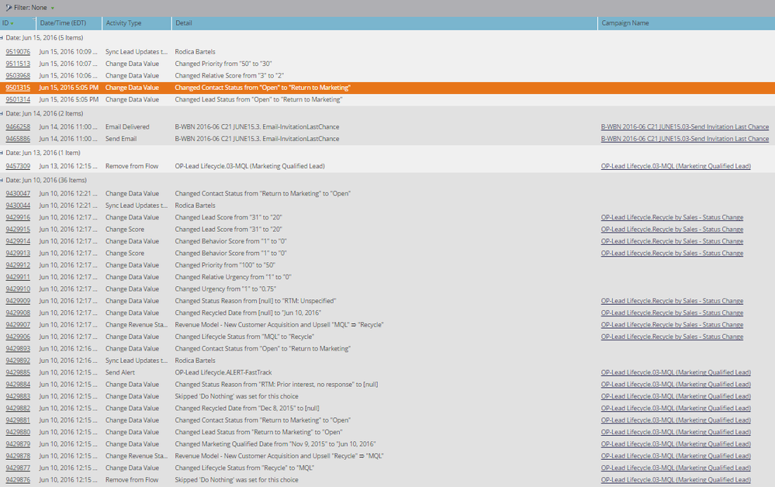Screen dimensions: 775x487
Task: Collapse the Jun 14, 2016 date group
Action: [2, 113]
